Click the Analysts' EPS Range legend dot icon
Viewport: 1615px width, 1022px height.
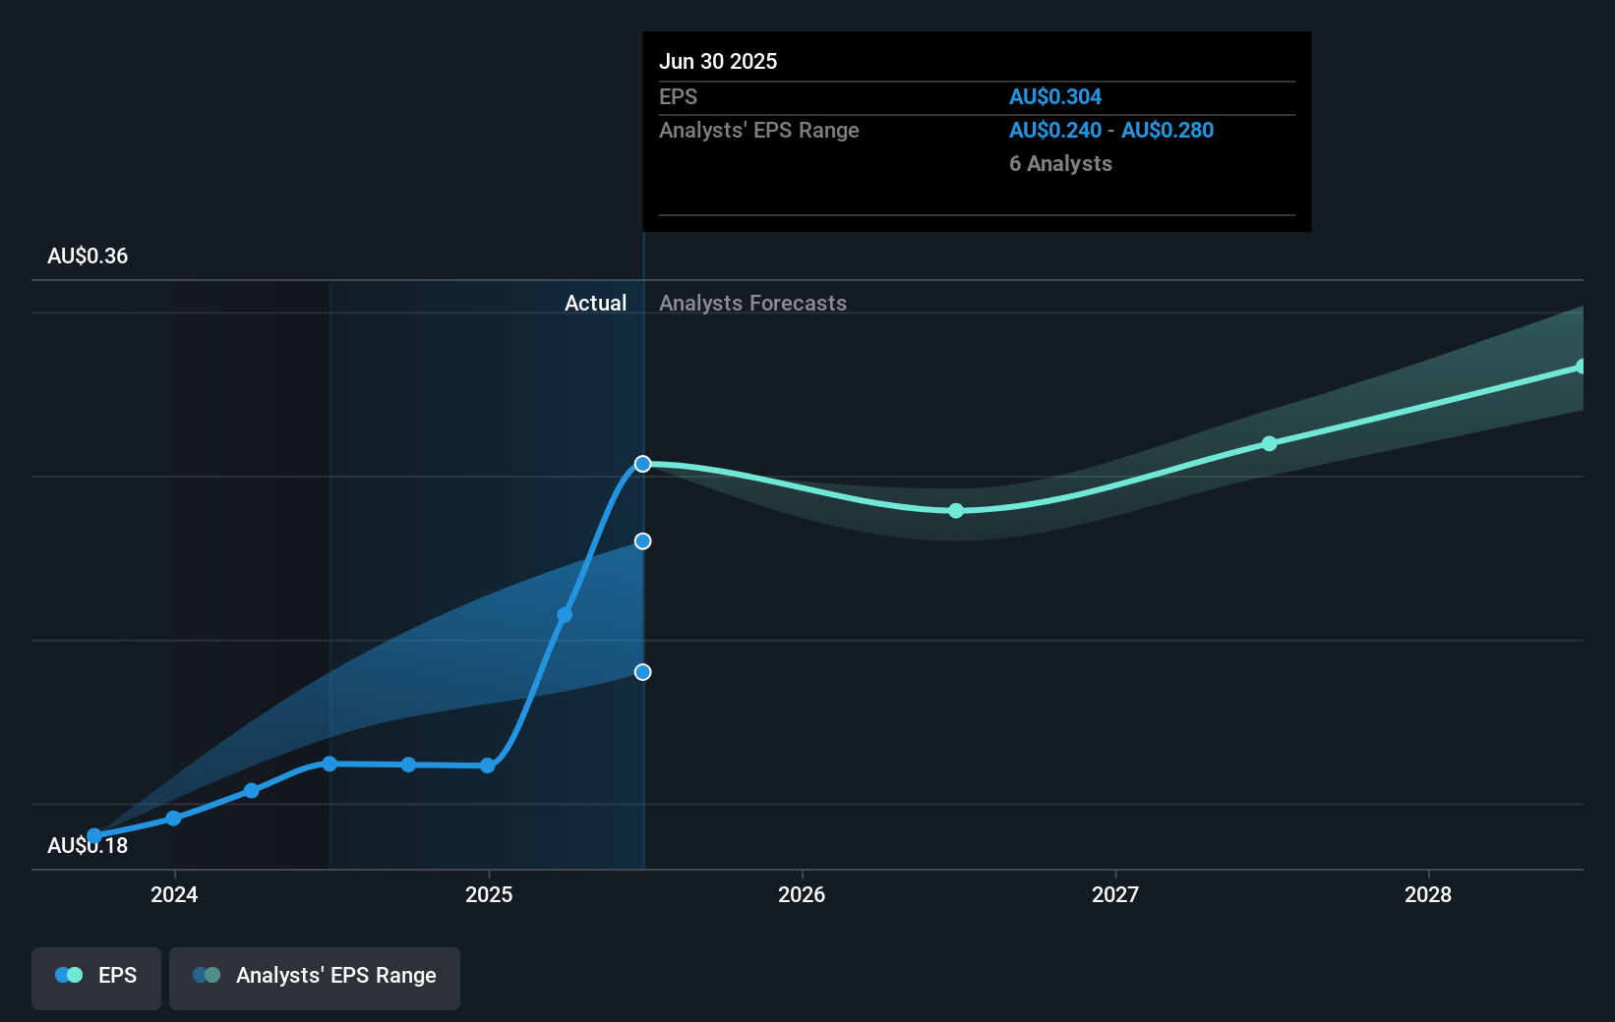[x=206, y=975]
